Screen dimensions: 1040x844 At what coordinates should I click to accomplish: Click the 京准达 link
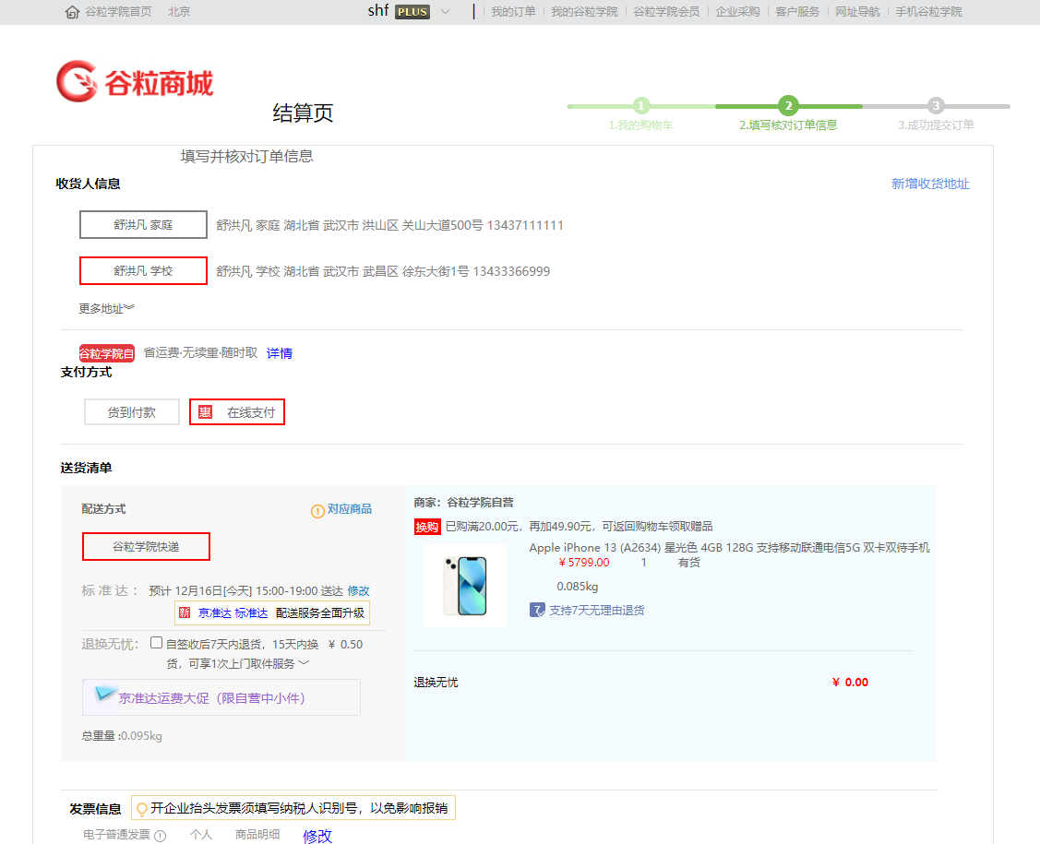point(214,613)
